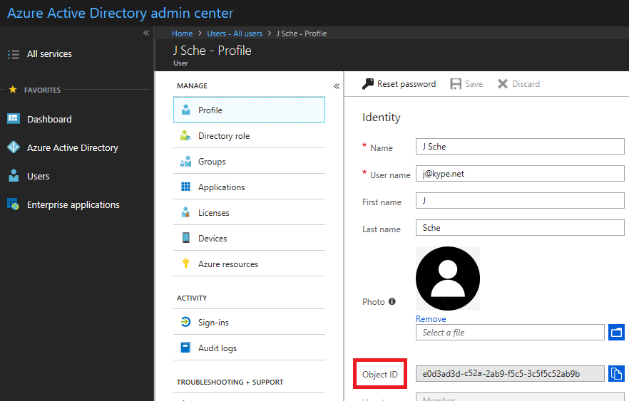This screenshot has height=401, width=629.
Task: Click the Last name field Sche
Action: [520, 227]
